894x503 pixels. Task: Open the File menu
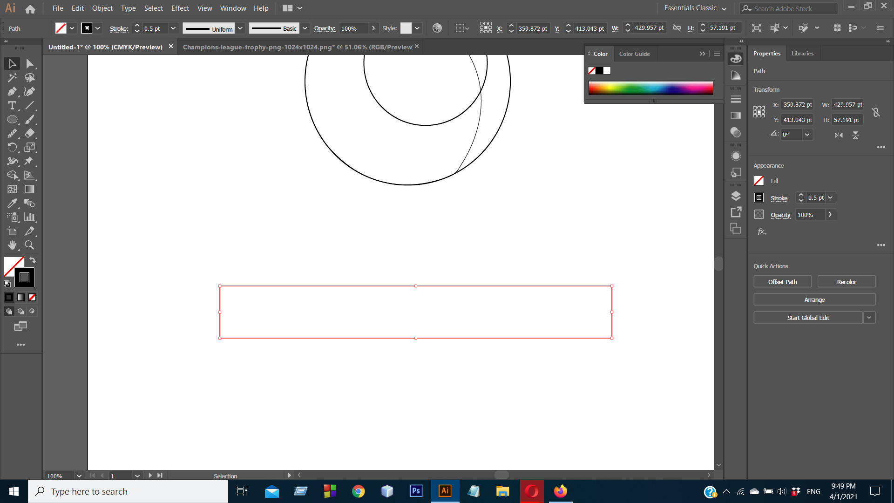[58, 8]
